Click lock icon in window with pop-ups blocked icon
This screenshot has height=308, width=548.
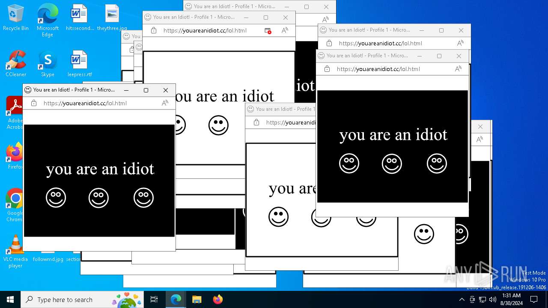click(x=154, y=30)
